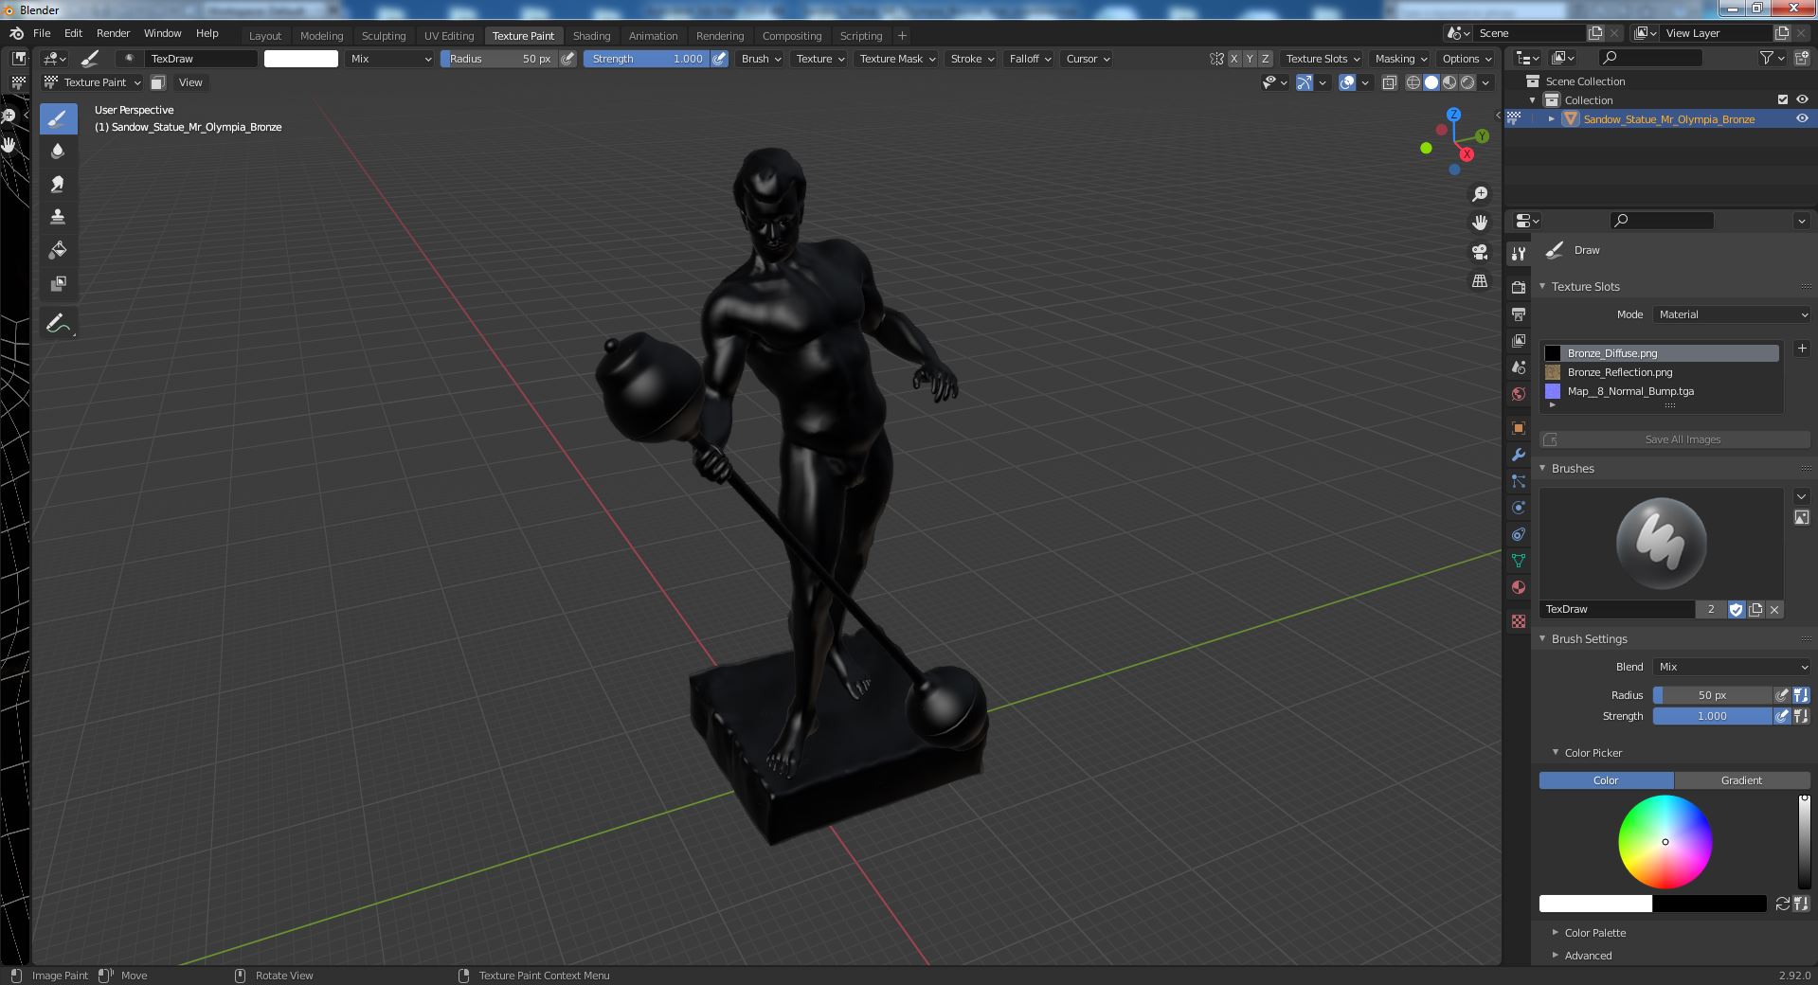Select Bronze_Reflection.png texture slot
Screen dimensions: 1818x985
tap(1662, 372)
